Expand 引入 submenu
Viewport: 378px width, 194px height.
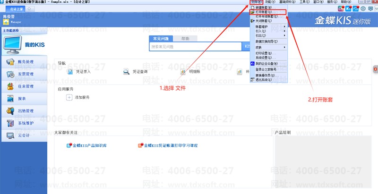[268, 31]
